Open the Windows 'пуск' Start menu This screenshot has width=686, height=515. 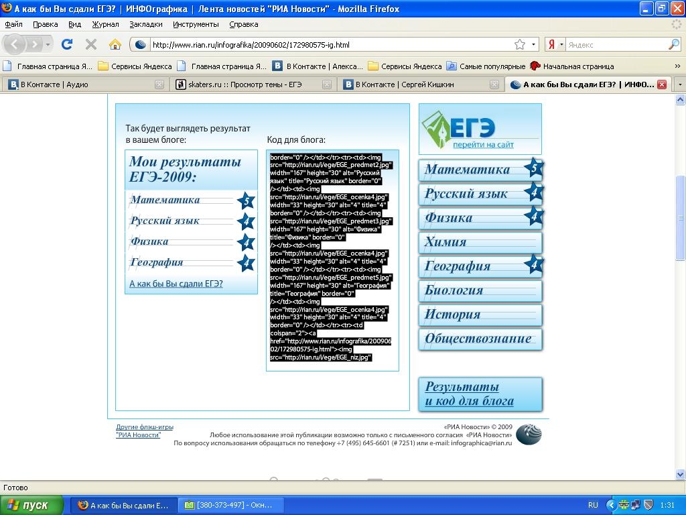(31, 505)
